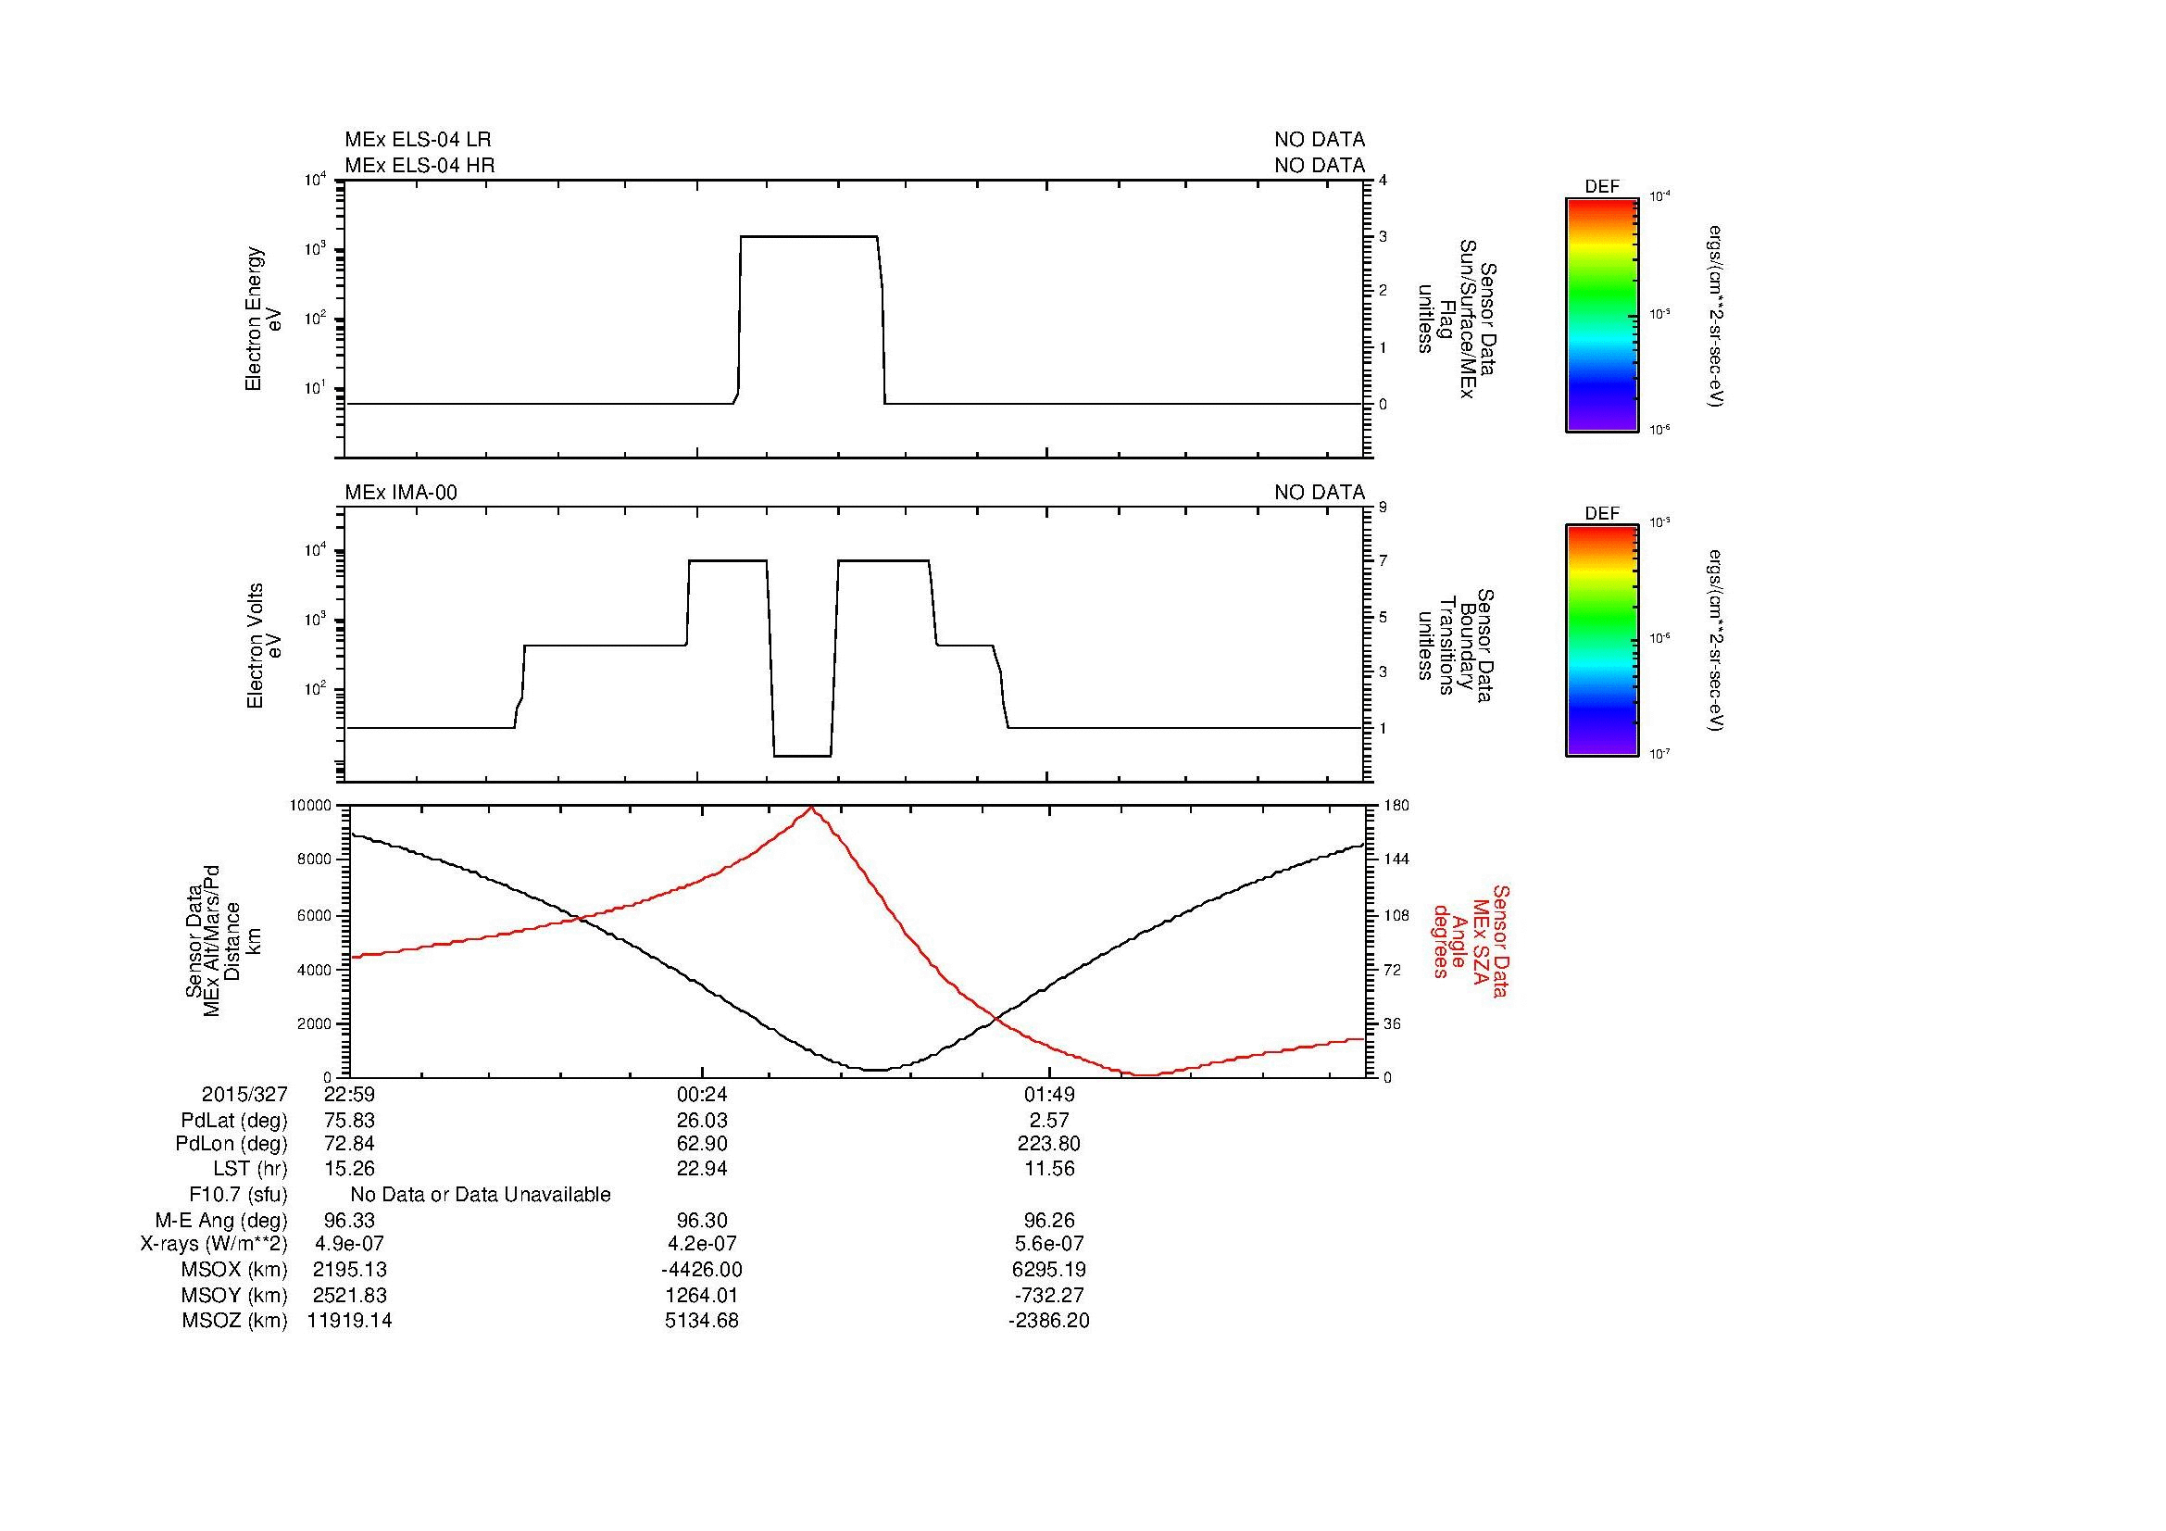This screenshot has width=2166, height=1531.
Task: Click 'NO DATA' beside MEx IMA-00
Action: (1320, 493)
